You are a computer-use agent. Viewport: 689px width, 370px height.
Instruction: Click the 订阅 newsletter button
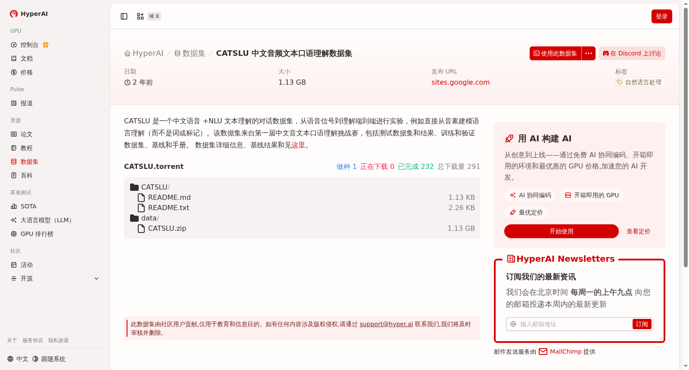642,324
